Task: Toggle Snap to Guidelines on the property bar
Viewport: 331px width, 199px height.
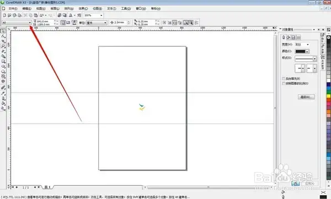Action: tap(169, 23)
